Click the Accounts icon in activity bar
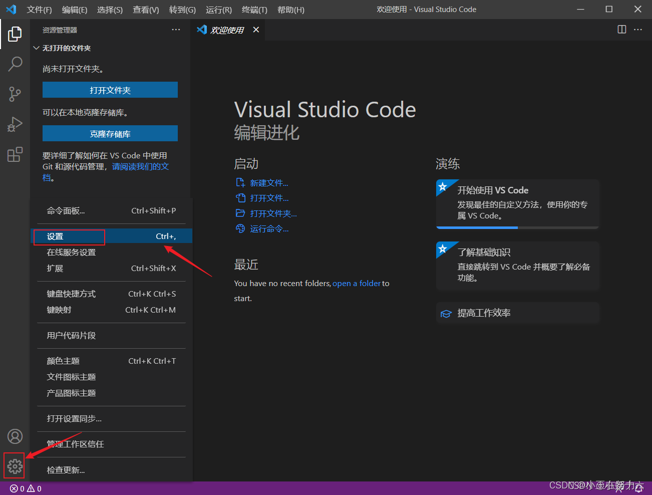 pyautogui.click(x=15, y=436)
